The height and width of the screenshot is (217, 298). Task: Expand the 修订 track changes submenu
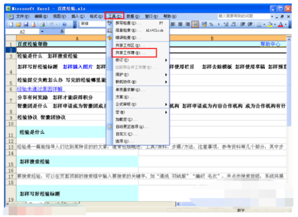coord(138,60)
